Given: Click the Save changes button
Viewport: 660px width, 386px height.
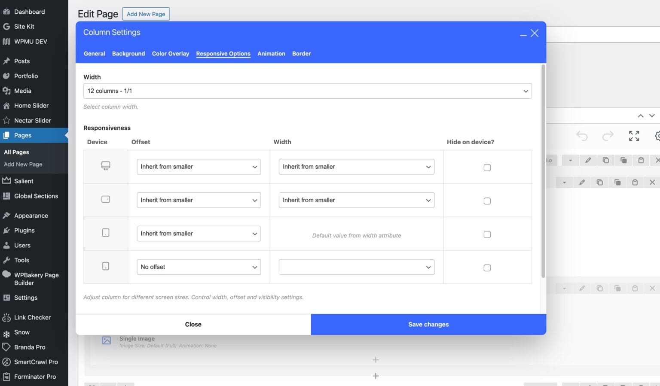Looking at the screenshot, I should click(x=428, y=325).
